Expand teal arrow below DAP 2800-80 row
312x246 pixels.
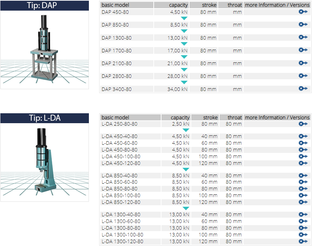click(x=184, y=82)
